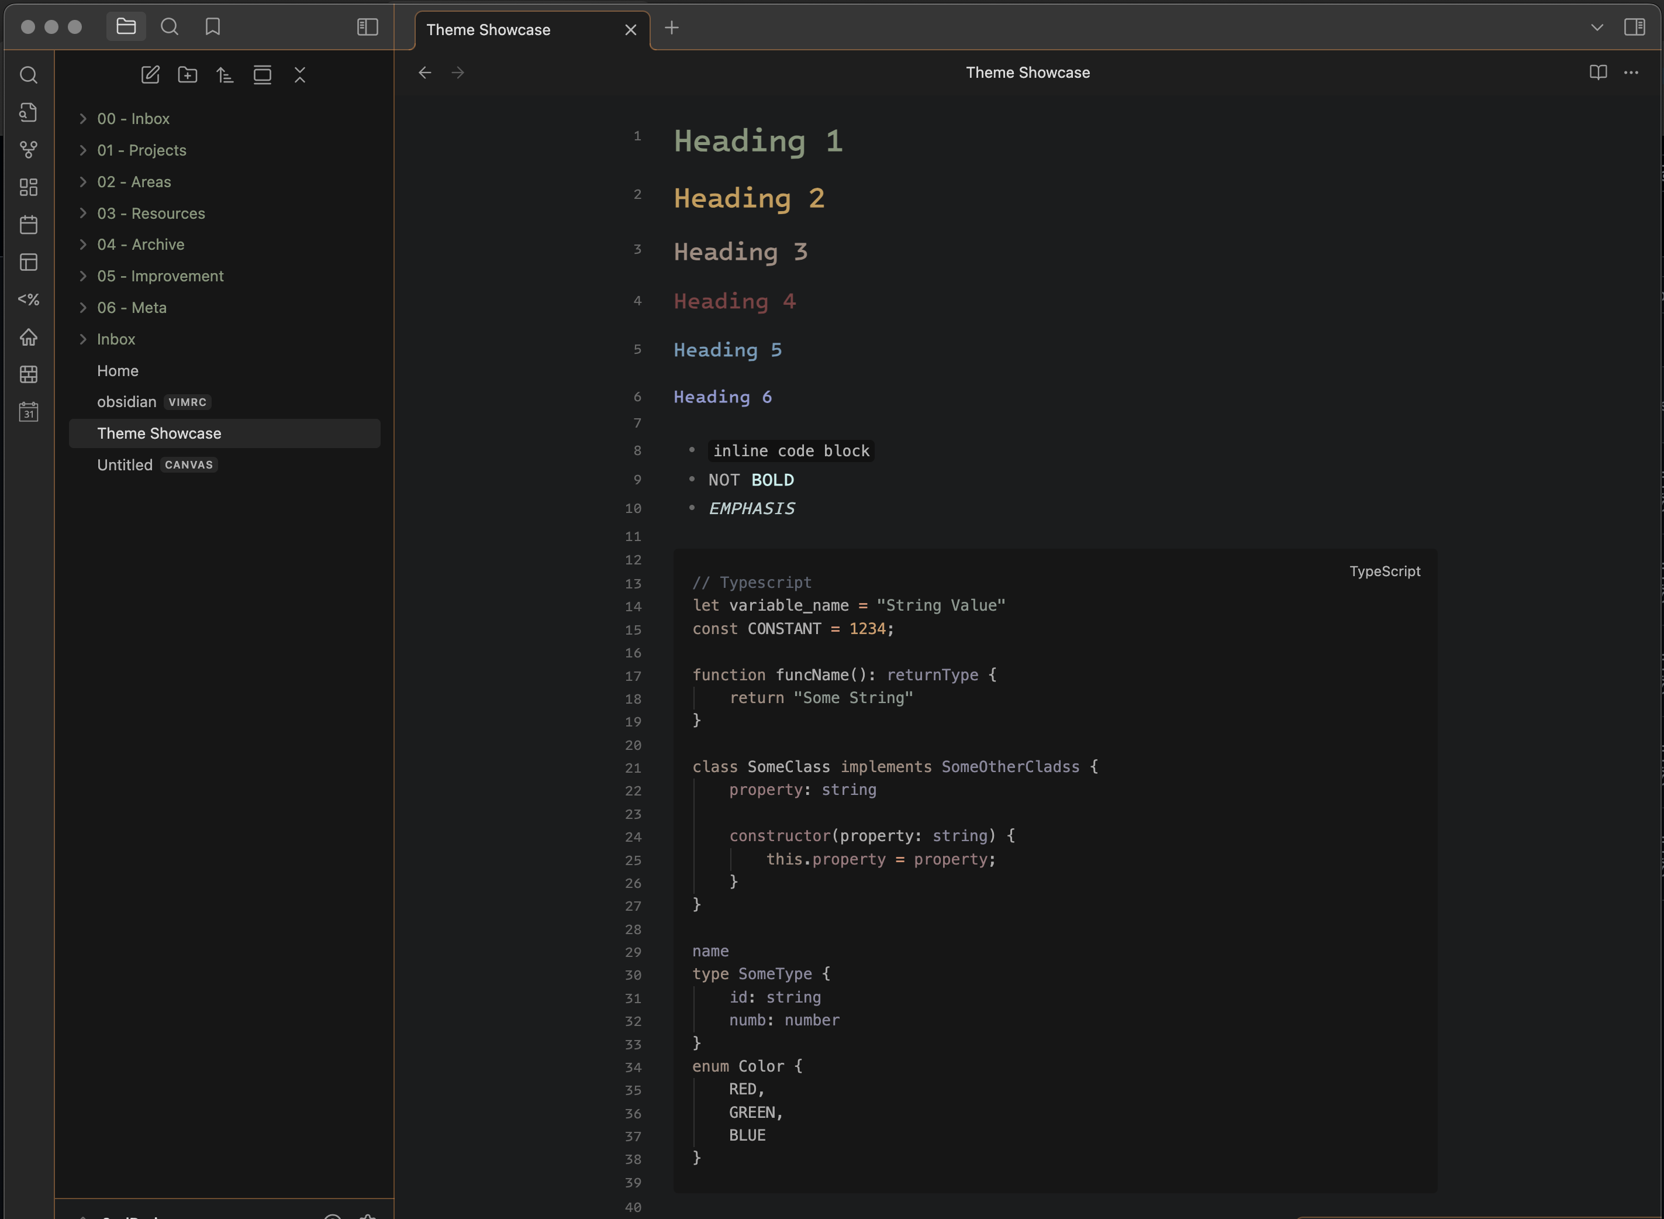Change the file sort order icon
1664x1219 pixels.
coord(225,74)
